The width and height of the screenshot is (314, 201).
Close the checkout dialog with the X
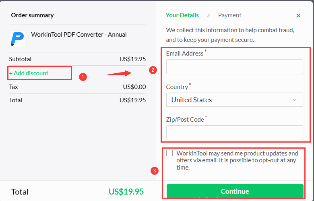(298, 16)
